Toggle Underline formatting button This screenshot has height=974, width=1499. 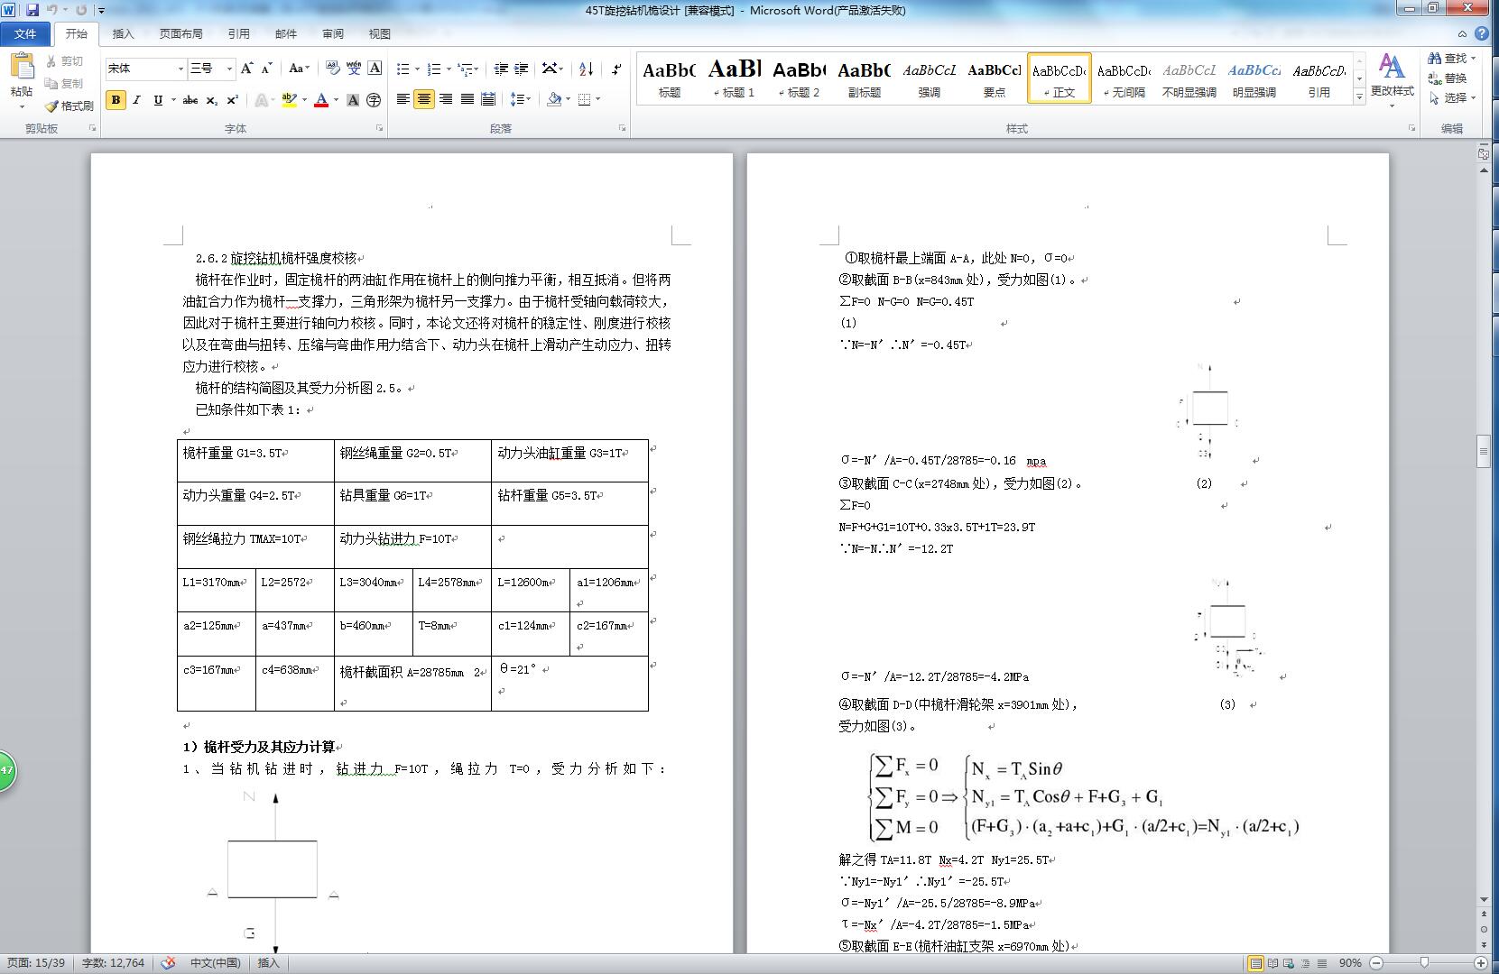(158, 100)
